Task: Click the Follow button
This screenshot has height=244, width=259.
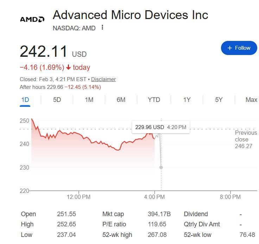Action: coord(239,48)
